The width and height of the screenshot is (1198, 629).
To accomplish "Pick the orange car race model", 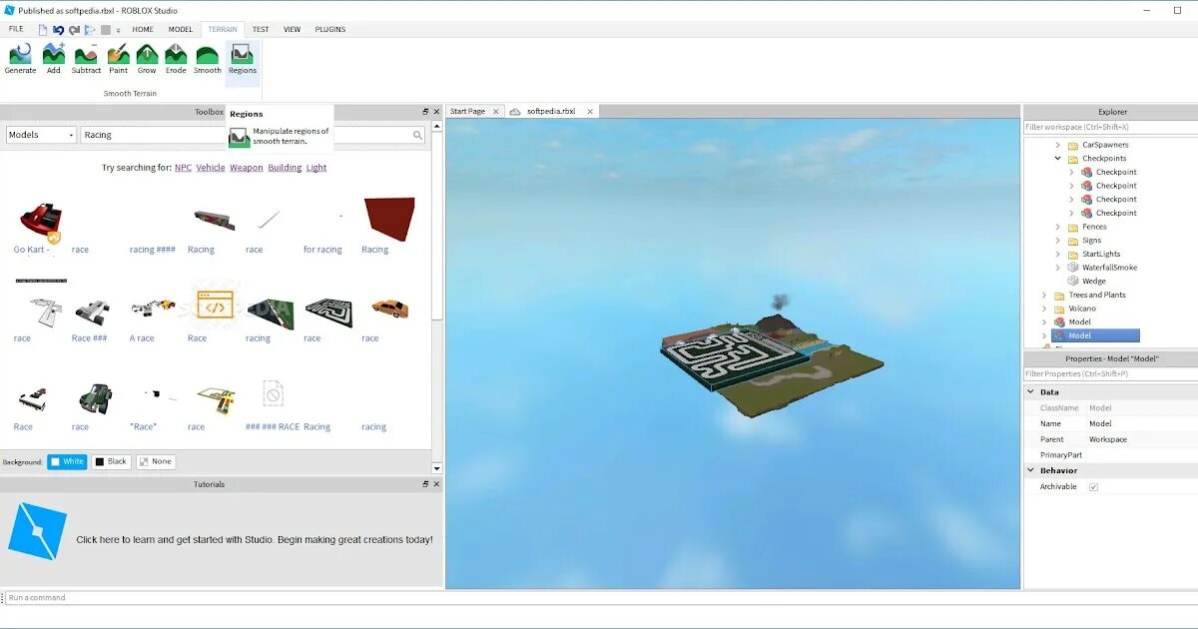I will pyautogui.click(x=388, y=309).
